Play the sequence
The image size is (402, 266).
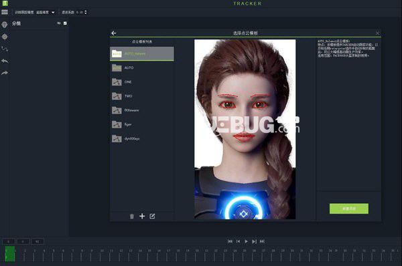click(246, 241)
